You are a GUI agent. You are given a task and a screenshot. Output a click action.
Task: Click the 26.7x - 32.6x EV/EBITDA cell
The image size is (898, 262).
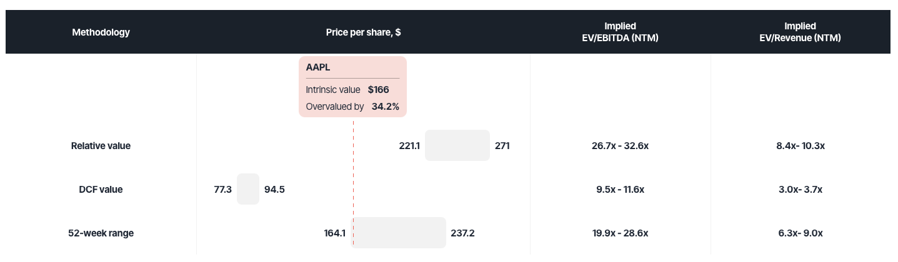(x=620, y=146)
